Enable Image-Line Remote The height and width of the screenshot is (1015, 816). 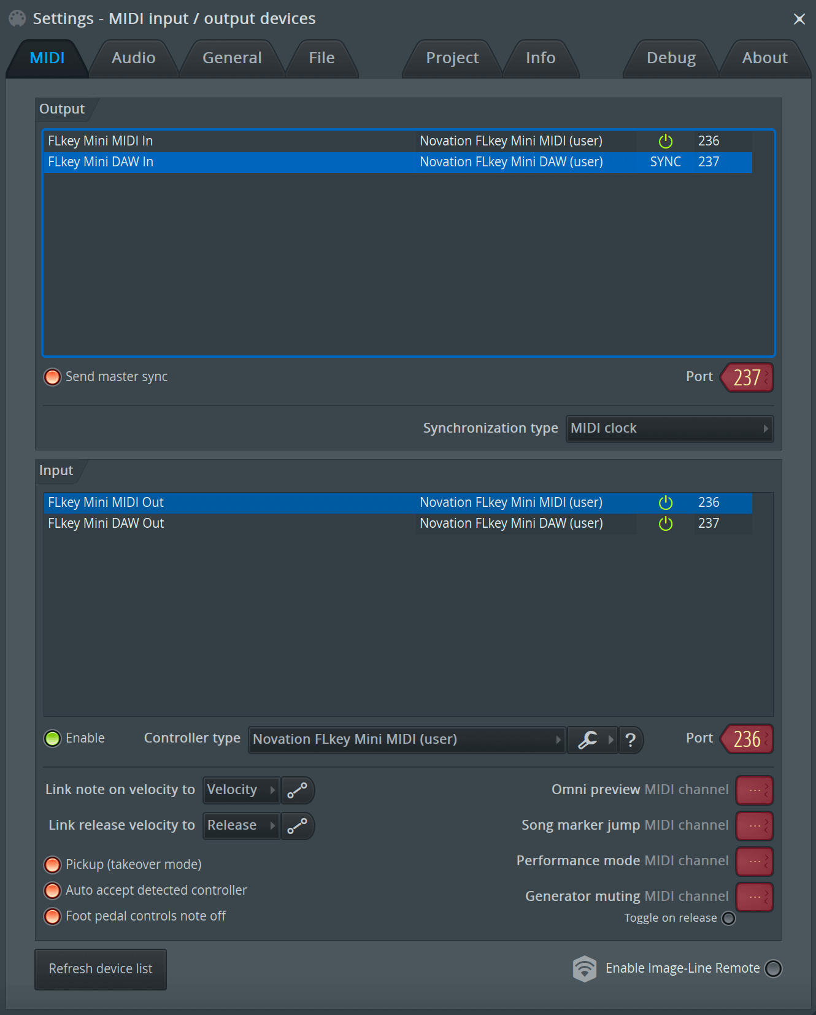click(774, 968)
